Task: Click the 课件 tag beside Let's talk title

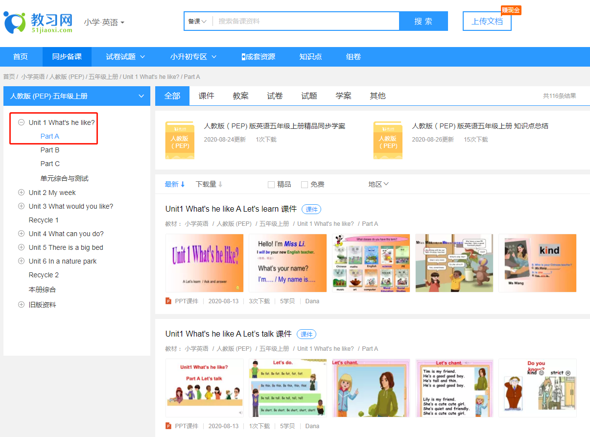Action: point(307,334)
